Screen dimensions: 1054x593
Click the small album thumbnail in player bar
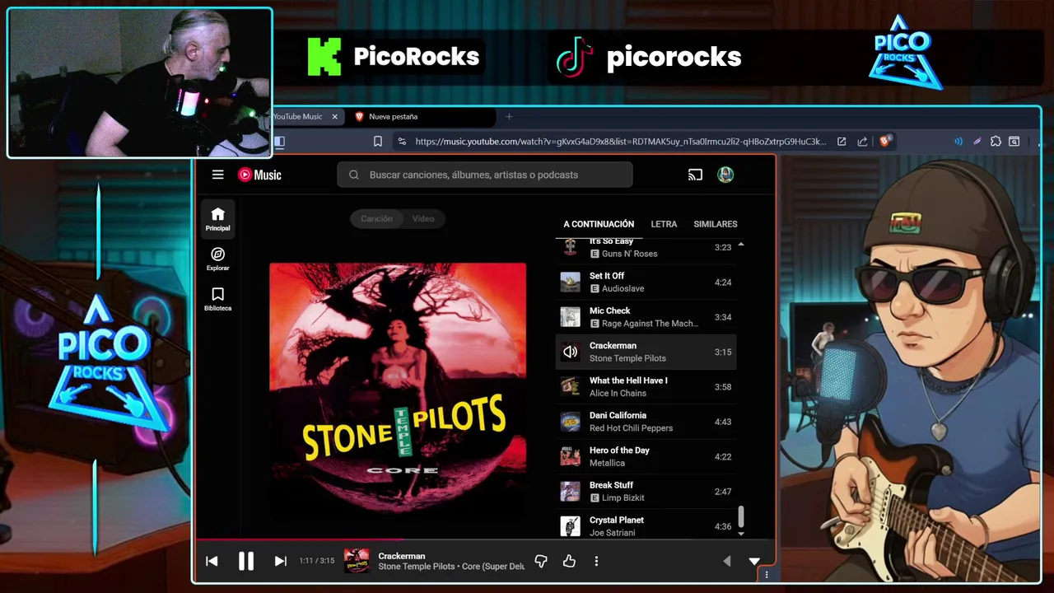tap(357, 561)
